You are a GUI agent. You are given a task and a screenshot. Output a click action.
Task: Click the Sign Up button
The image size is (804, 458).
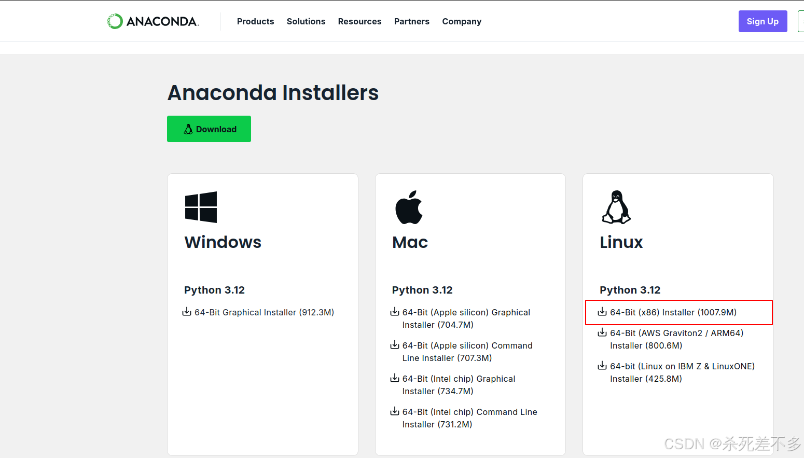tap(763, 21)
